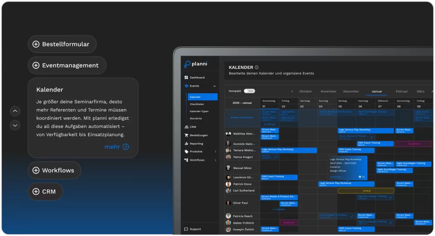Expand the Workflows sidebar chevron
Image resolution: width=435 pixels, height=236 pixels.
coord(216,160)
